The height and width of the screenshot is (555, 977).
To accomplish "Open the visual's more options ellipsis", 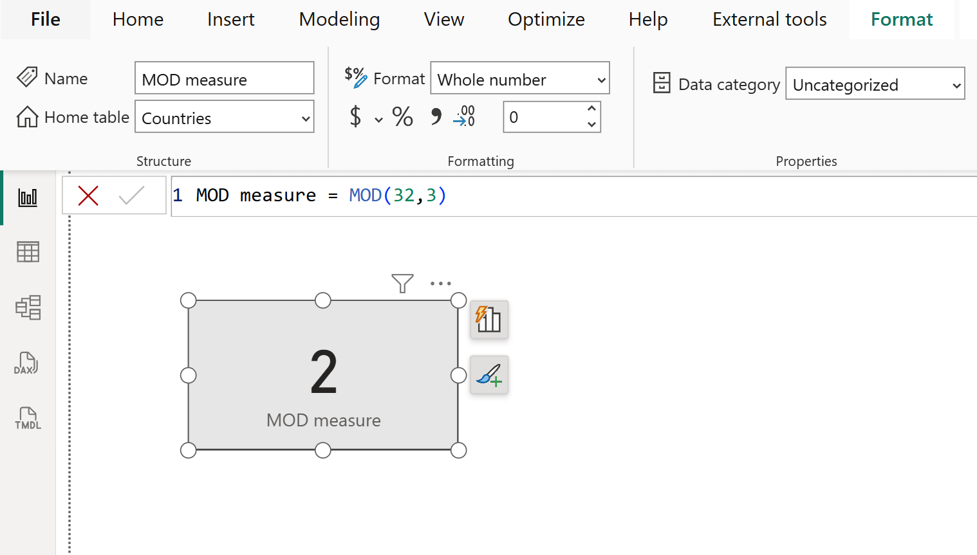I will [440, 283].
